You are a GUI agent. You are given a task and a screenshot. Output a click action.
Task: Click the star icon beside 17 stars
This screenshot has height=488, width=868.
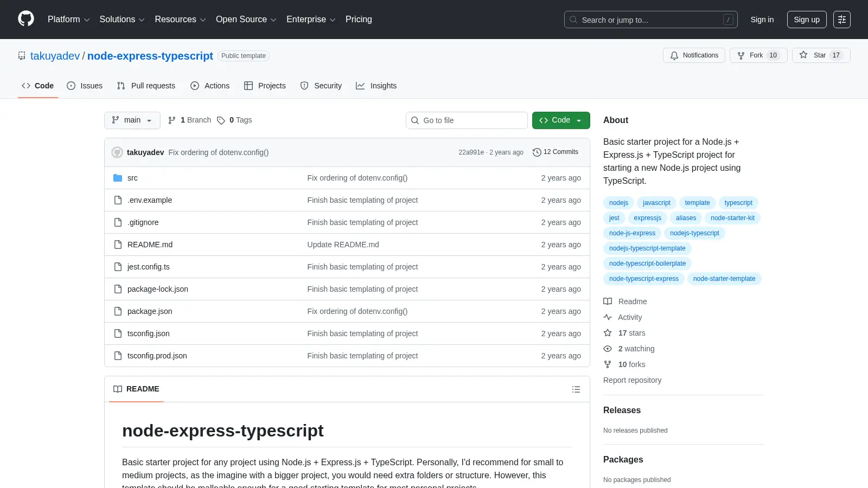click(608, 333)
